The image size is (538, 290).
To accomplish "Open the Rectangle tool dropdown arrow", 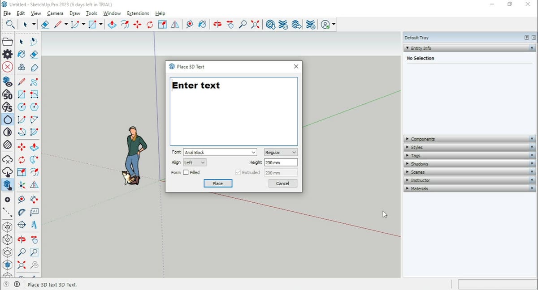I will coord(101,25).
